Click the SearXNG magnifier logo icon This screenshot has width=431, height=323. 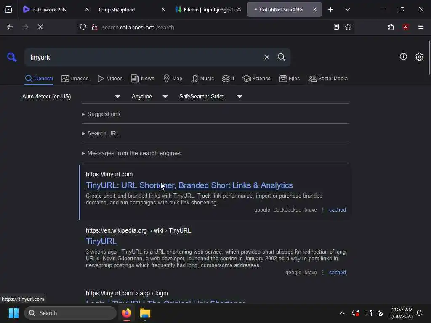tap(12, 57)
